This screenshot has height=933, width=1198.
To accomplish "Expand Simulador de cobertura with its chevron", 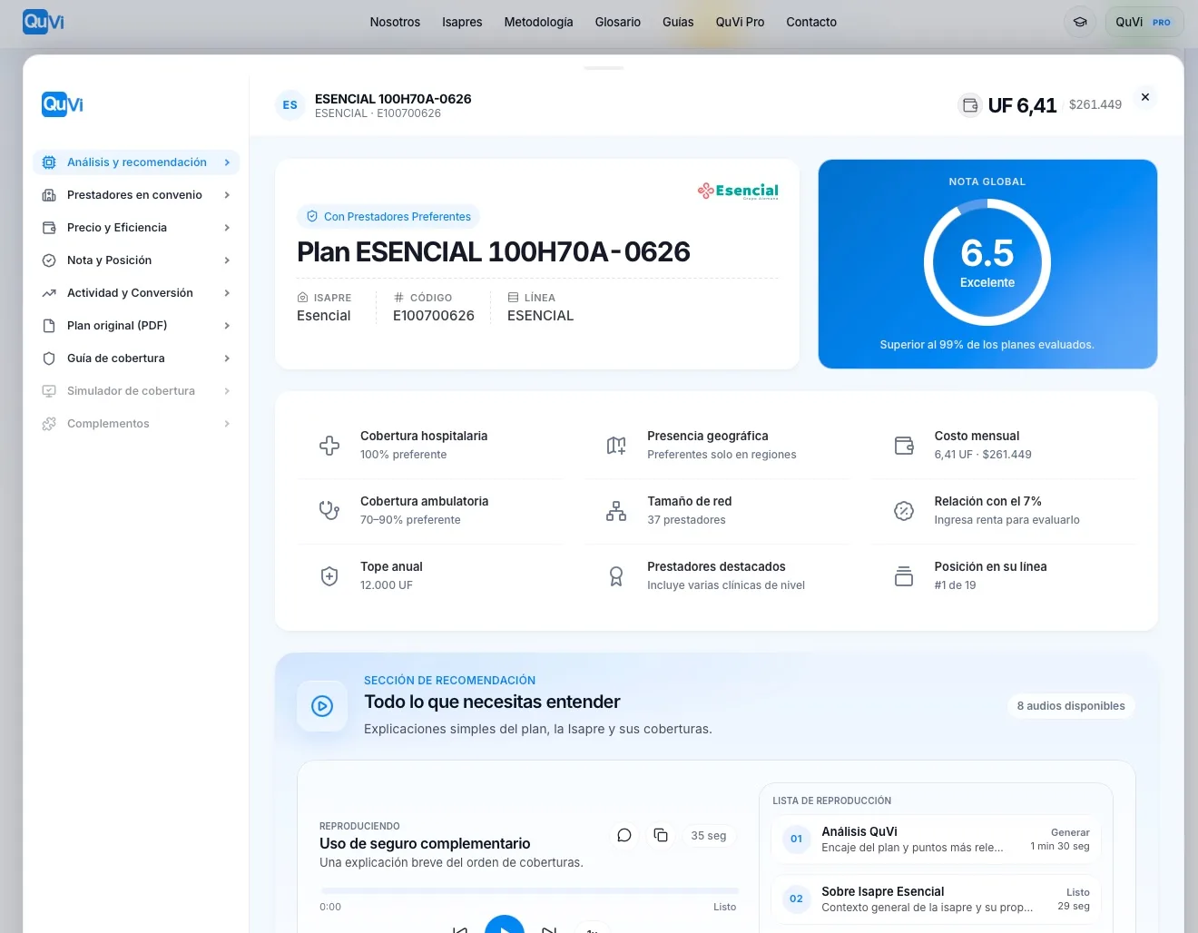I will point(227,391).
